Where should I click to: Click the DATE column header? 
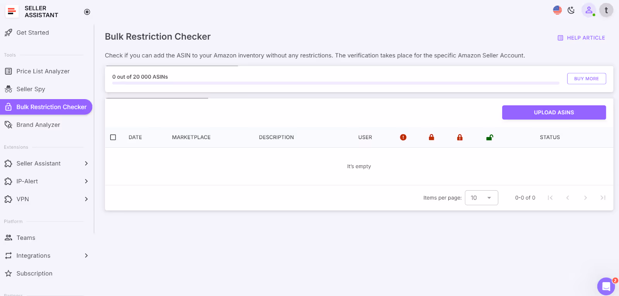135,137
